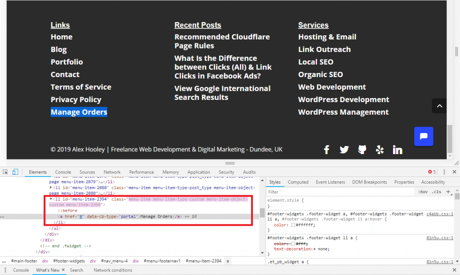This screenshot has height=275, width=460.
Task: Close the DevTools panel
Action: coord(455,172)
